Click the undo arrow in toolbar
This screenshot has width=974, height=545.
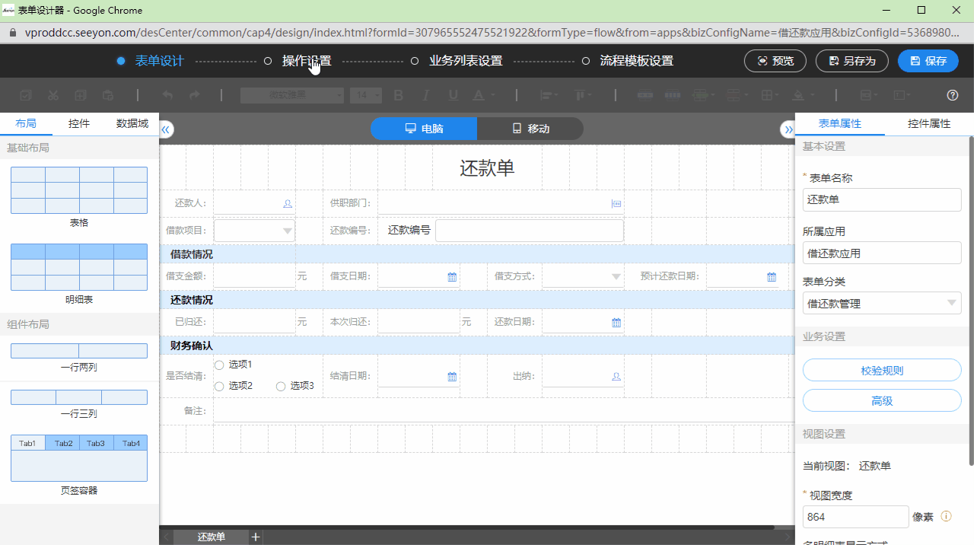[167, 95]
